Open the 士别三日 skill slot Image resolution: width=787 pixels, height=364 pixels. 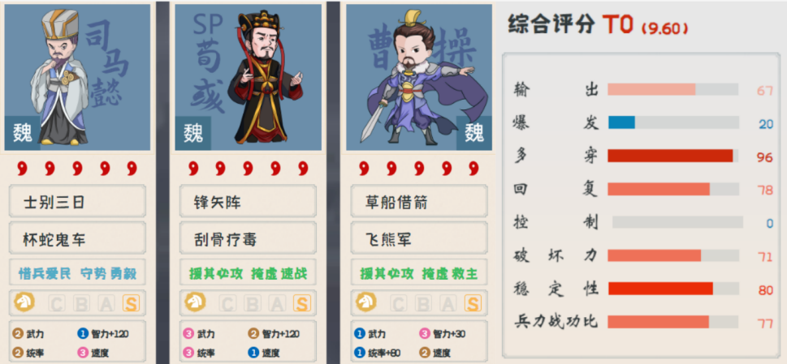tap(77, 201)
